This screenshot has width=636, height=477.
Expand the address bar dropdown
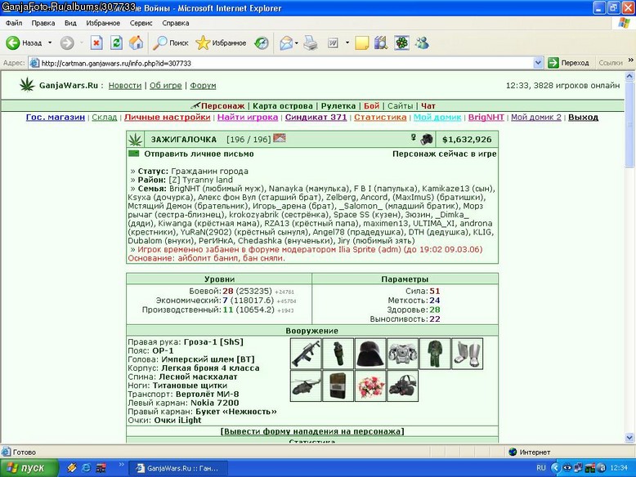pos(538,63)
